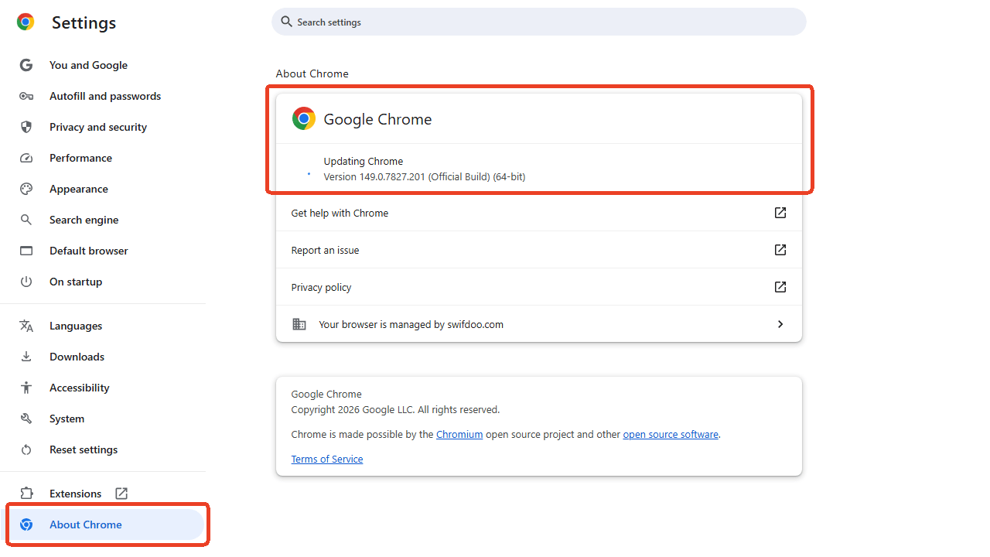
Task: Click the Google Chrome logo in About card
Action: coord(304,118)
